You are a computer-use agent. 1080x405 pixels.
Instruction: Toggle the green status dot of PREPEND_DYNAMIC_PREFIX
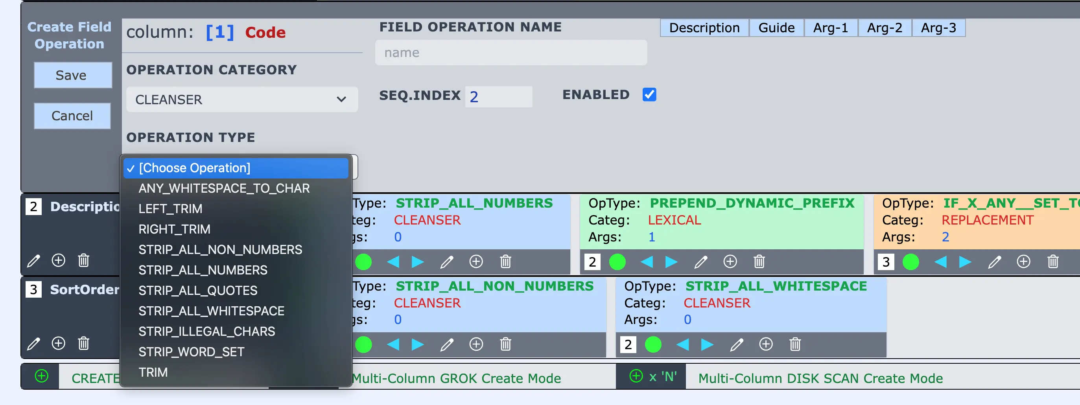pyautogui.click(x=617, y=262)
